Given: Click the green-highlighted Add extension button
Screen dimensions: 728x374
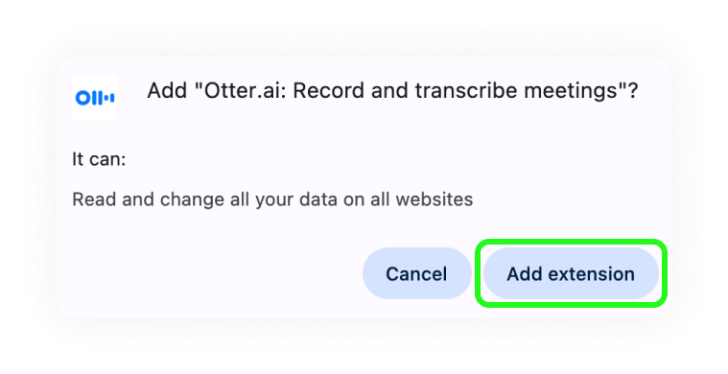Looking at the screenshot, I should point(571,273).
